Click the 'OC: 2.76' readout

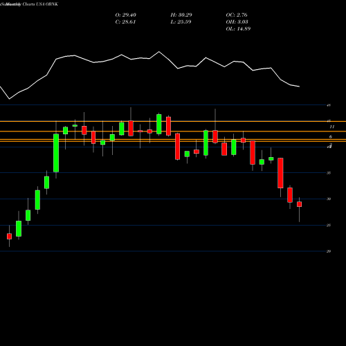(237, 15)
